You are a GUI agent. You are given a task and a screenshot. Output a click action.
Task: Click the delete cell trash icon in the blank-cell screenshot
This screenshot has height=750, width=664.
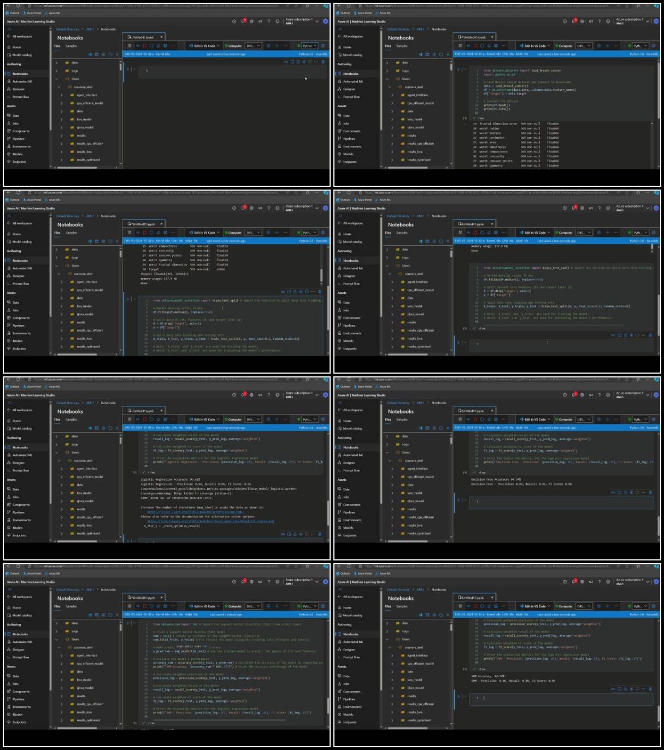[322, 62]
